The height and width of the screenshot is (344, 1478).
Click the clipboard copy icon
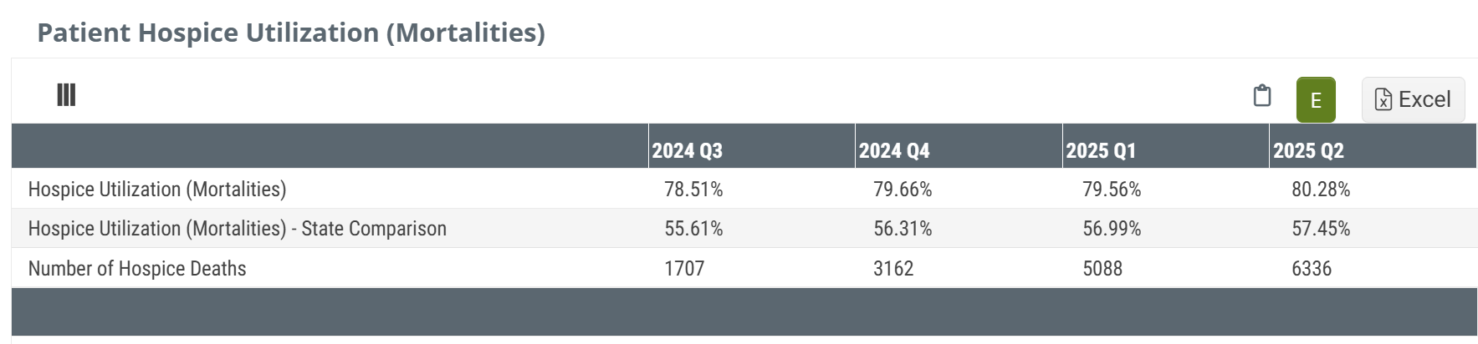pyautogui.click(x=1262, y=96)
